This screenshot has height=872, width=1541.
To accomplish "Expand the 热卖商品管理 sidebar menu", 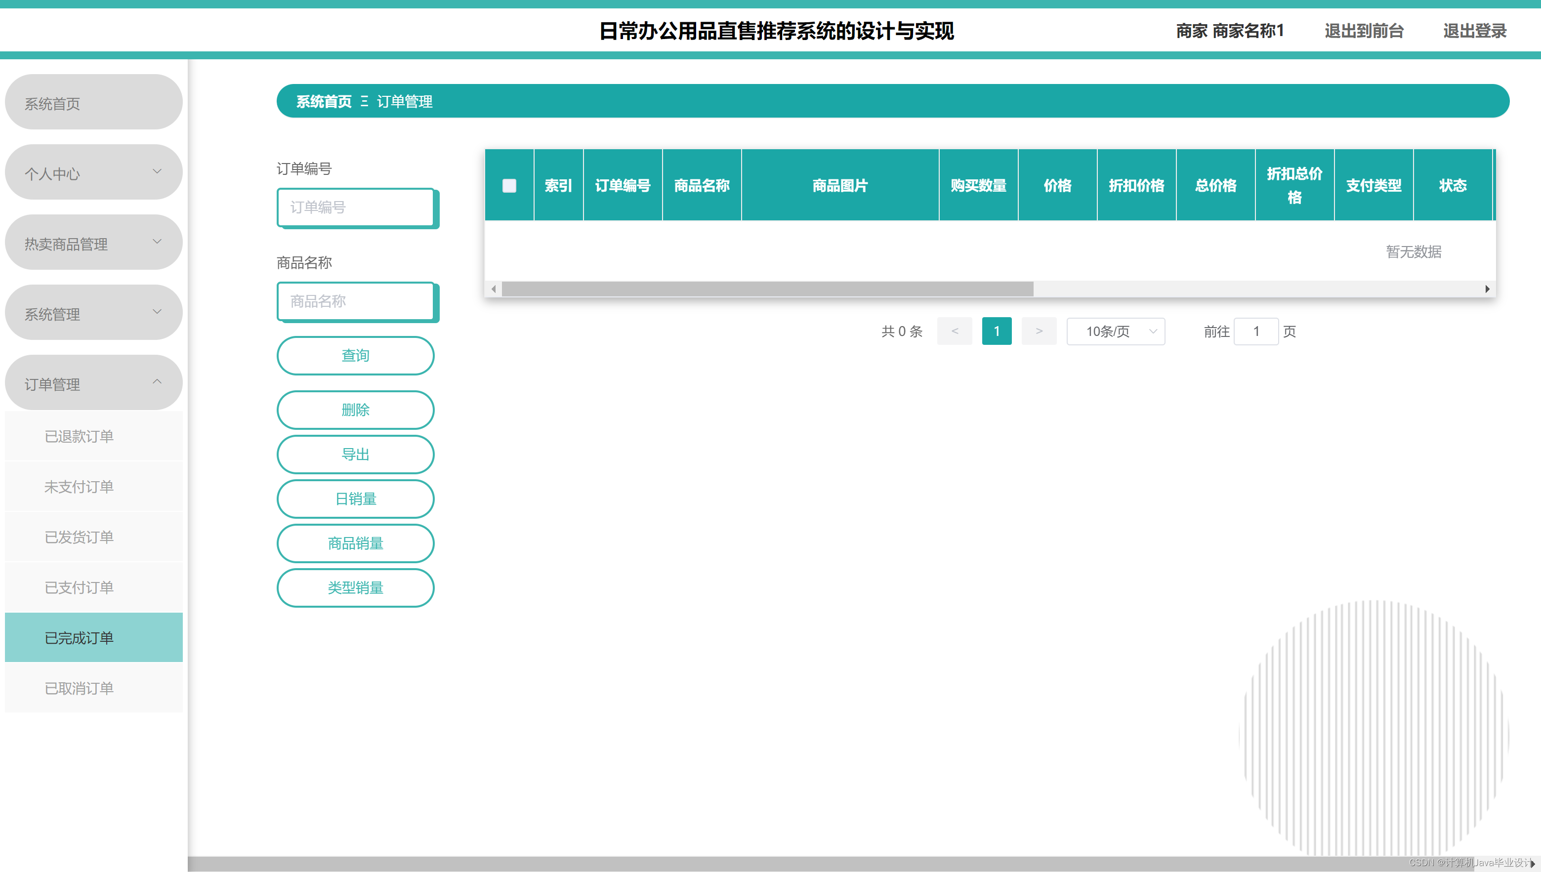I will 93,243.
